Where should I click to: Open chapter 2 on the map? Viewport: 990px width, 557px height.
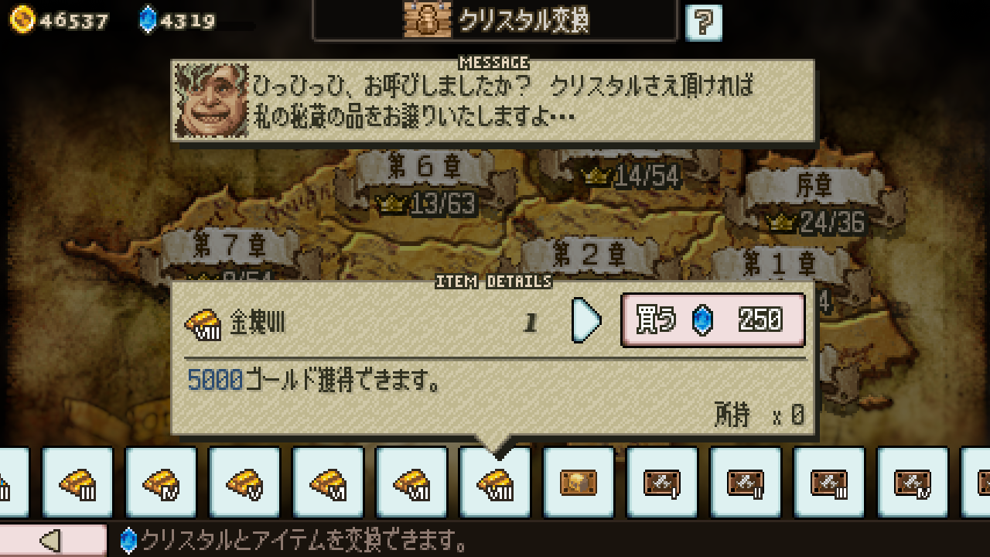(589, 255)
